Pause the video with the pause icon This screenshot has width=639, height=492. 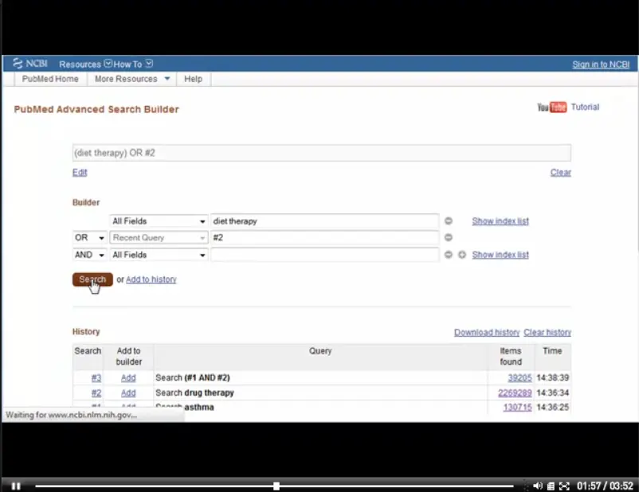(x=16, y=486)
